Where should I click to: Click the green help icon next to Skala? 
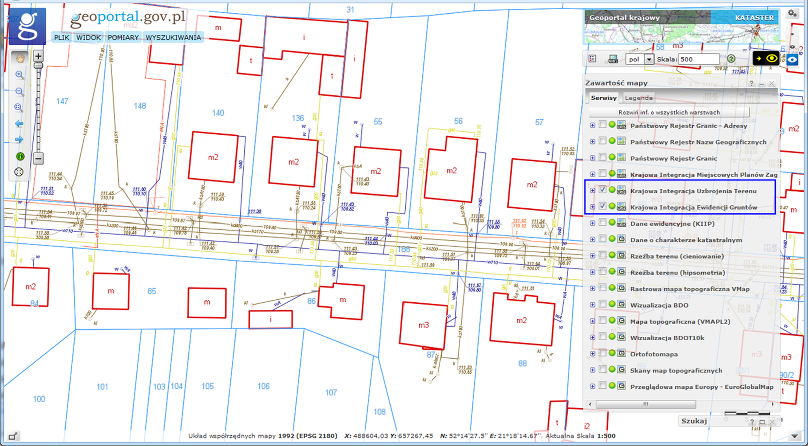pyautogui.click(x=731, y=59)
